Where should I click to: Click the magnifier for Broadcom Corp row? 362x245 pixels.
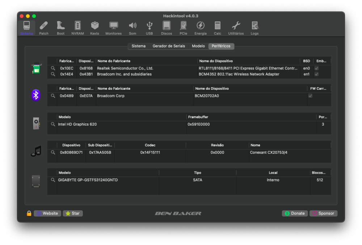[x=53, y=96]
